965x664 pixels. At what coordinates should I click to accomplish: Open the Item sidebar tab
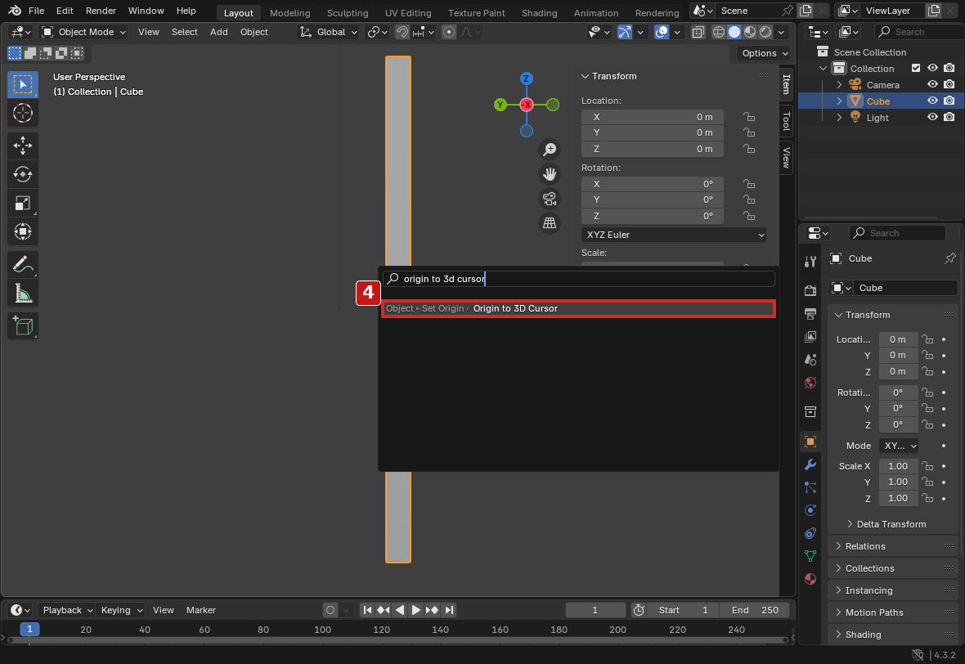click(786, 83)
